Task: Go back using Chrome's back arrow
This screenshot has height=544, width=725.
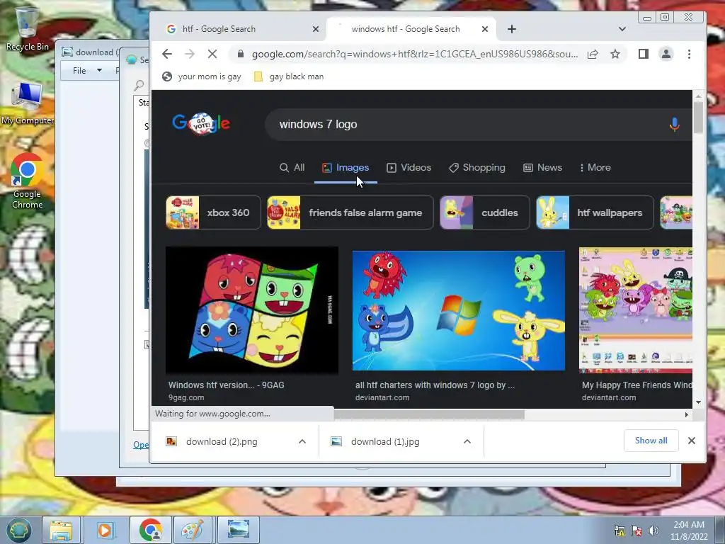Action: [167, 54]
